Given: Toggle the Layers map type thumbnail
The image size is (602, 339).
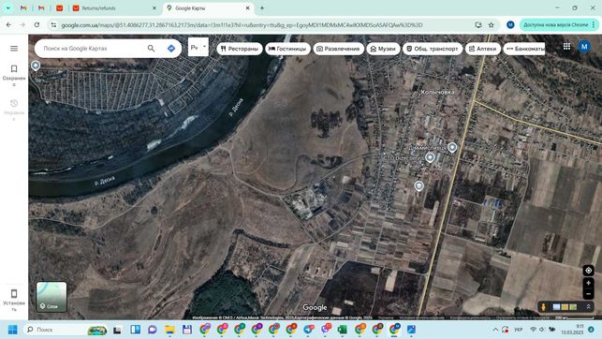Looking at the screenshot, I should (x=51, y=297).
